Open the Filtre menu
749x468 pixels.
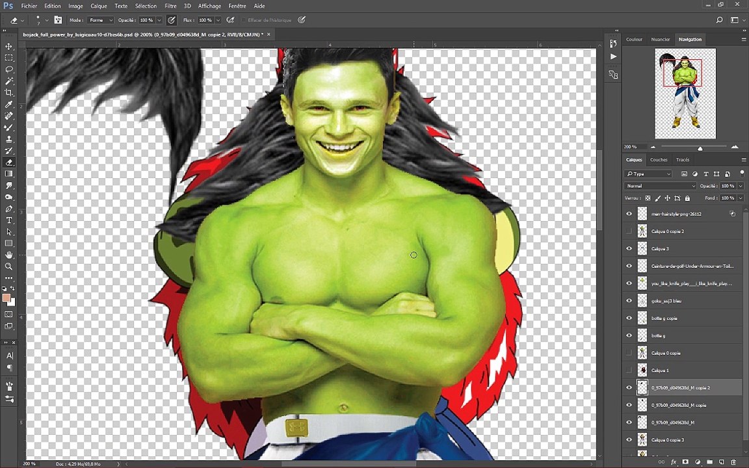pyautogui.click(x=170, y=6)
